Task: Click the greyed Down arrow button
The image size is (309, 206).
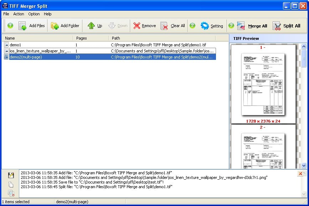Action: 118,26
